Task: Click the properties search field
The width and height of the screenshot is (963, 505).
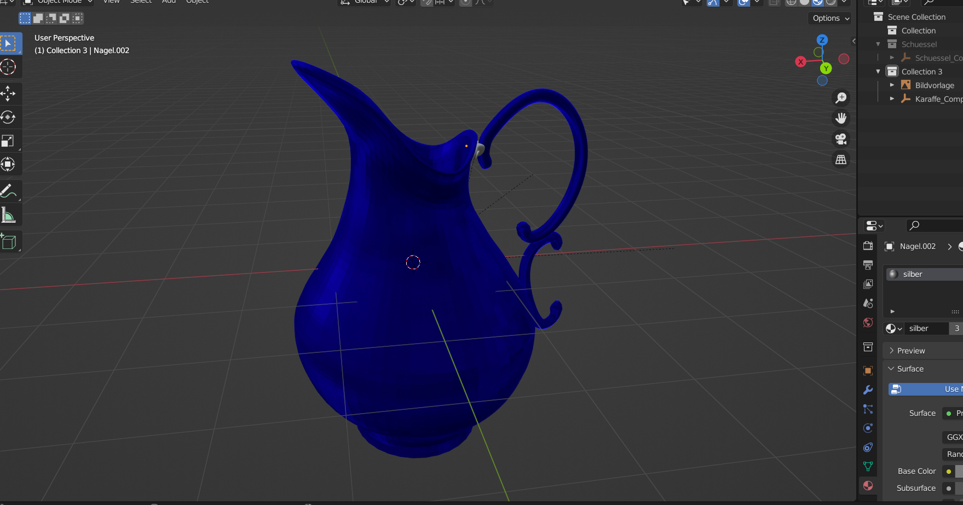Action: [x=935, y=225]
